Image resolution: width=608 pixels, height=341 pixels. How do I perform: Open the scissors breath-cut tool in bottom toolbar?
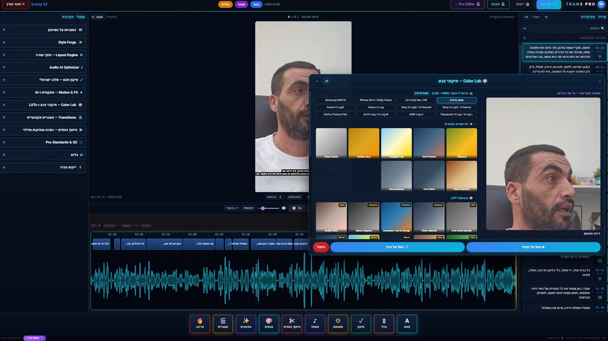(292, 324)
